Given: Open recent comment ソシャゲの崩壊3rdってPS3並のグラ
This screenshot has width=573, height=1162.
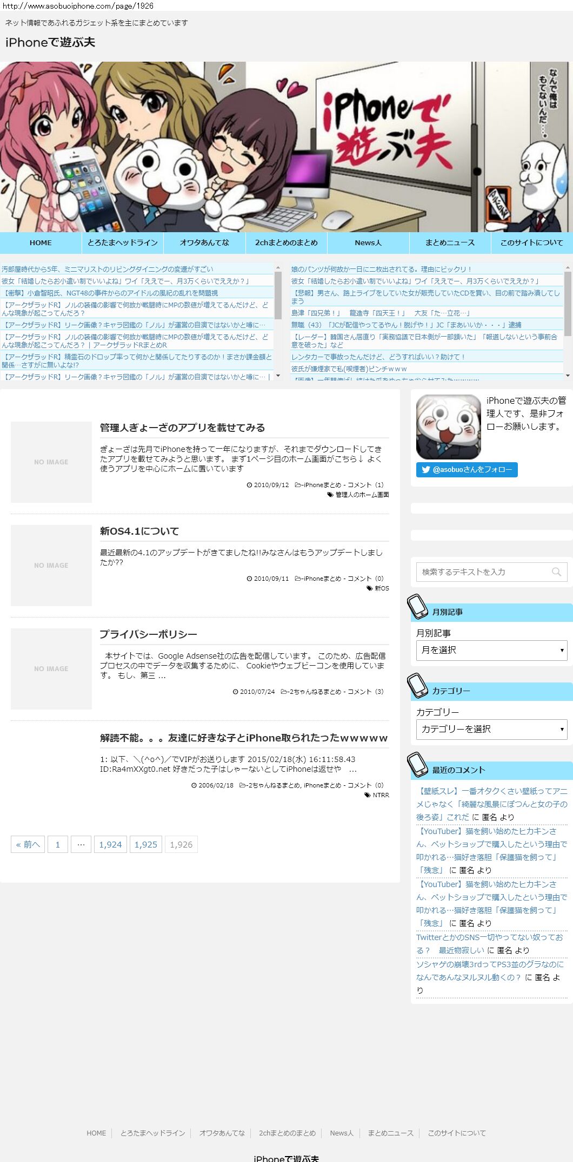Looking at the screenshot, I should pyautogui.click(x=490, y=970).
